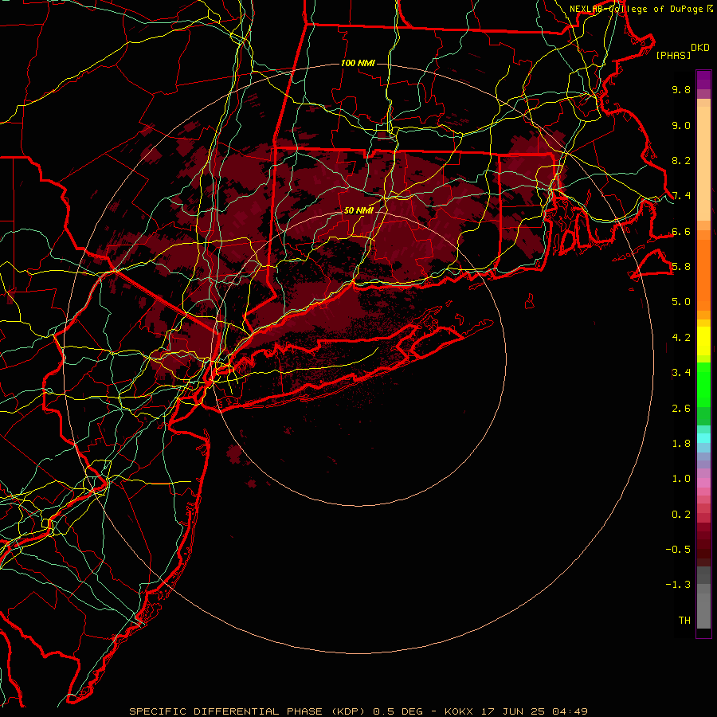Click the 4.2 scale value
This screenshot has width=717, height=717.
point(681,338)
